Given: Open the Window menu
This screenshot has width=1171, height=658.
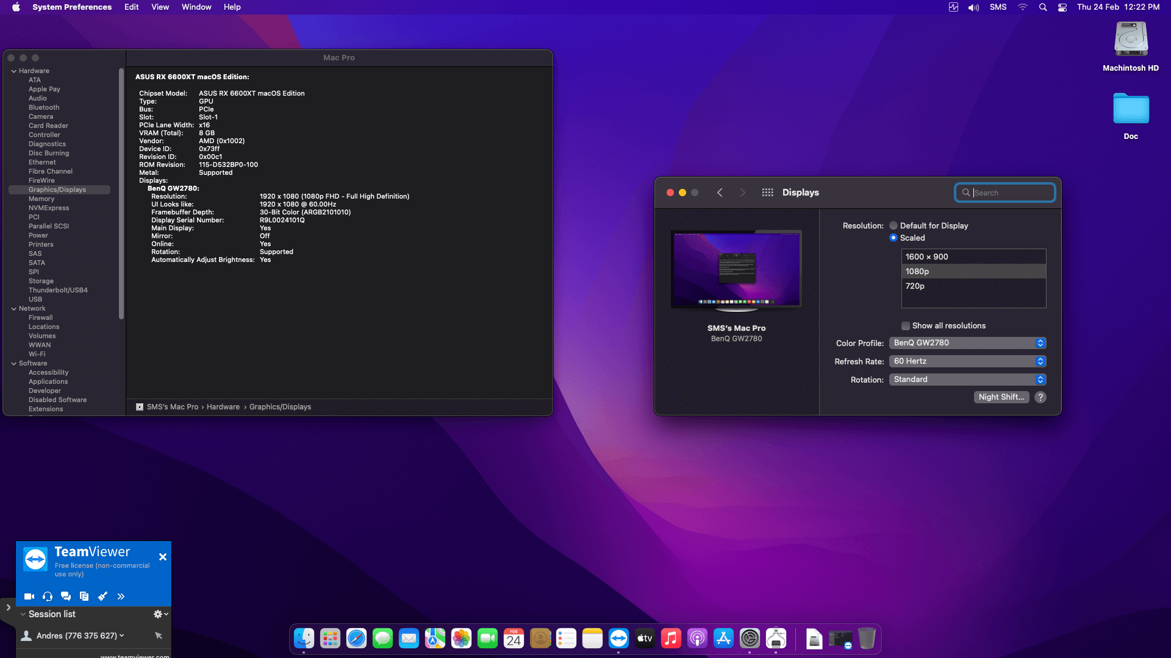Looking at the screenshot, I should coord(196,7).
